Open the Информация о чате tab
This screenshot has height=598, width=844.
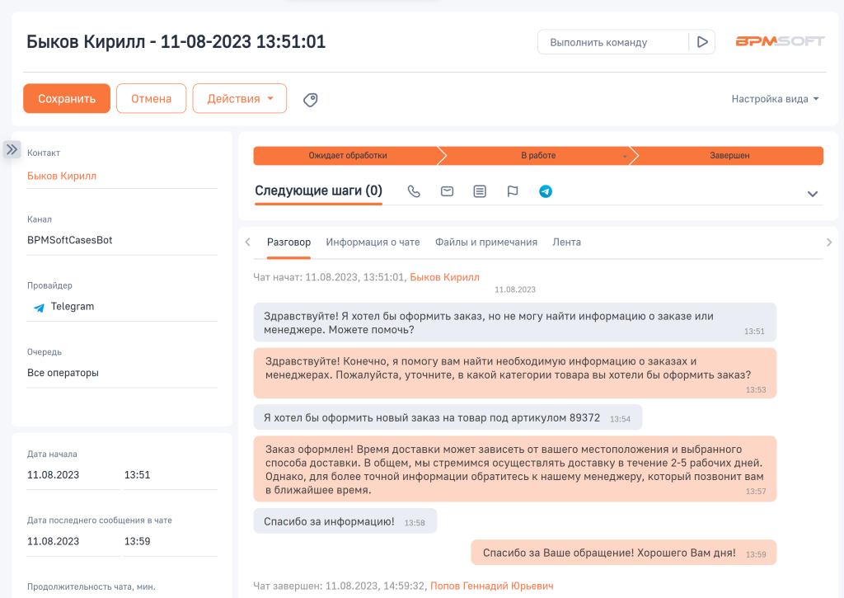click(373, 242)
